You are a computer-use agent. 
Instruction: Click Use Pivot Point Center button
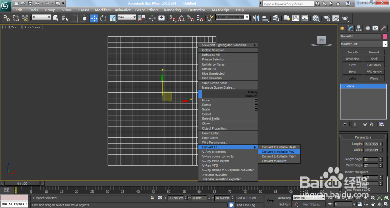pyautogui.click(x=142, y=18)
